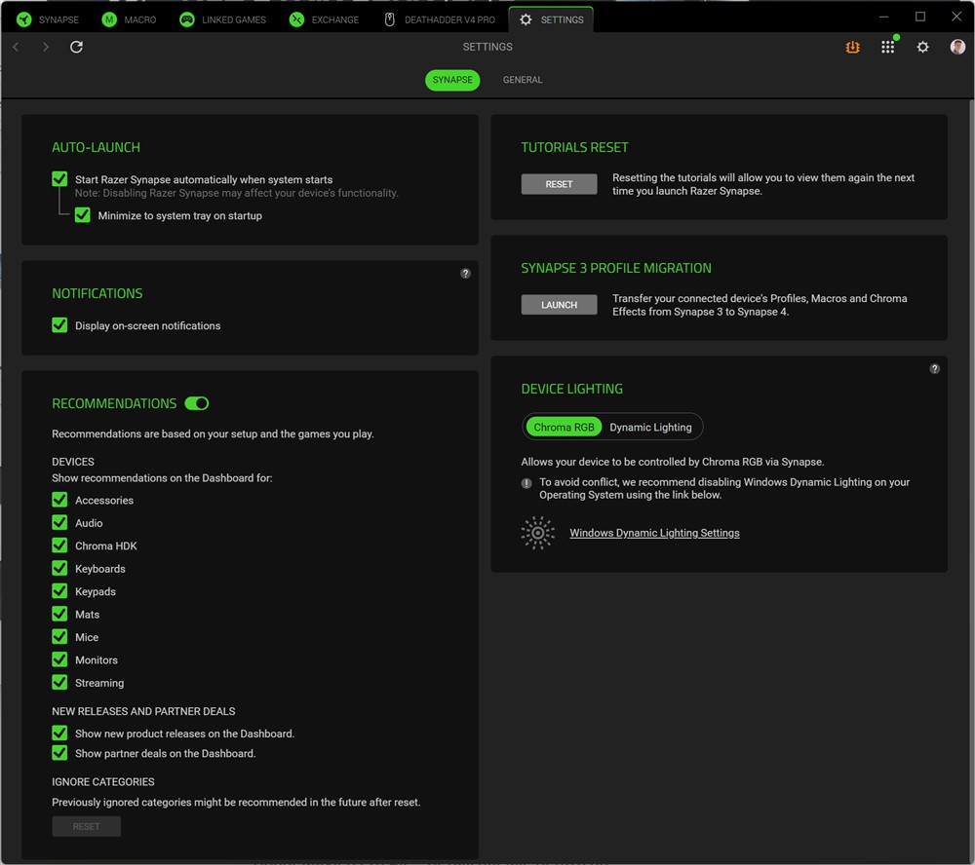Viewport: 975px width, 865px height.
Task: Uncheck Display on-screen notifications
Action: tap(60, 325)
